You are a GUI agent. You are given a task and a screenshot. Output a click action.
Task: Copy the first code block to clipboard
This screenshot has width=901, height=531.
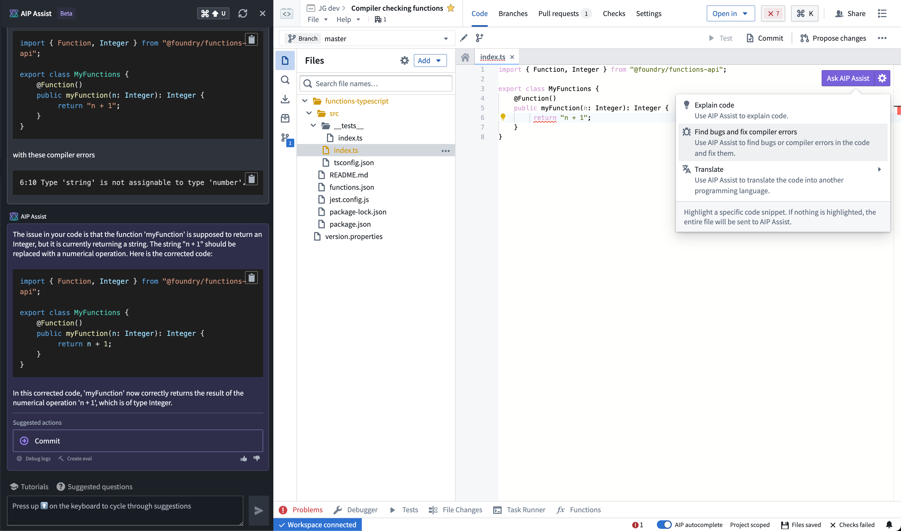point(251,39)
